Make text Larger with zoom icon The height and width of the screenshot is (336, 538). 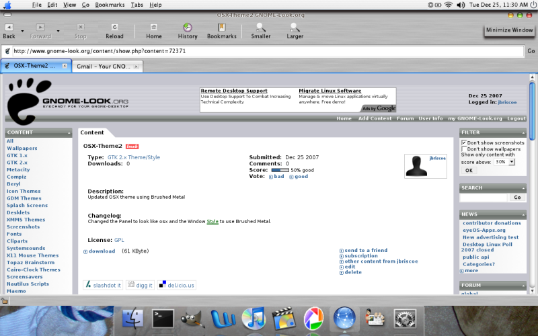(295, 28)
